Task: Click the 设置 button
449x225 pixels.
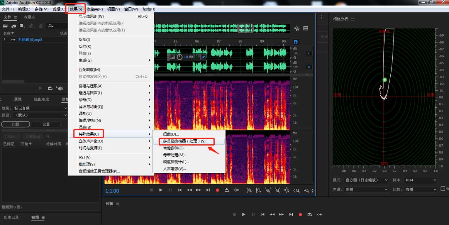Action: pos(46,124)
